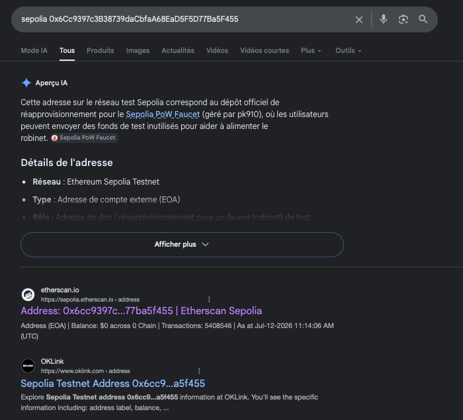
Task: Open the Sepolia PoW Faucet source chip
Action: [x=84, y=138]
